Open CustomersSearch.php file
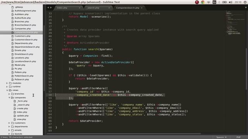This screenshot has height=139, width=248. tap(26, 40)
